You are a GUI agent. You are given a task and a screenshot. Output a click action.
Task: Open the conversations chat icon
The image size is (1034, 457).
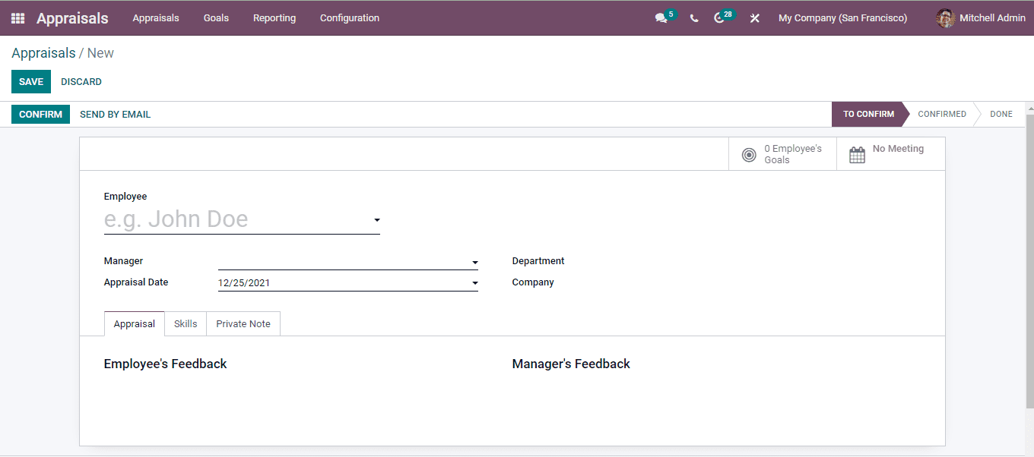(x=661, y=18)
